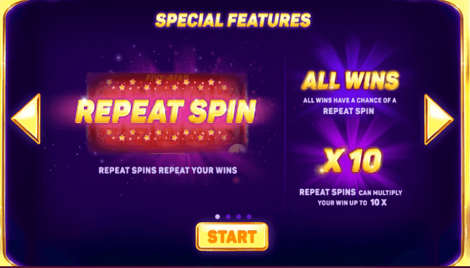The image size is (470, 268).
Task: Click the top row of gold stars
Action: tap(167, 85)
